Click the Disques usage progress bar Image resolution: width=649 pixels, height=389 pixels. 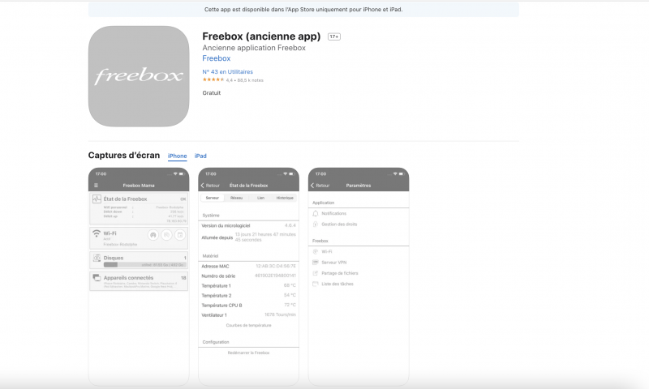point(144,264)
